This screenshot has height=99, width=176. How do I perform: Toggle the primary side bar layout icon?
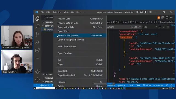138,12
